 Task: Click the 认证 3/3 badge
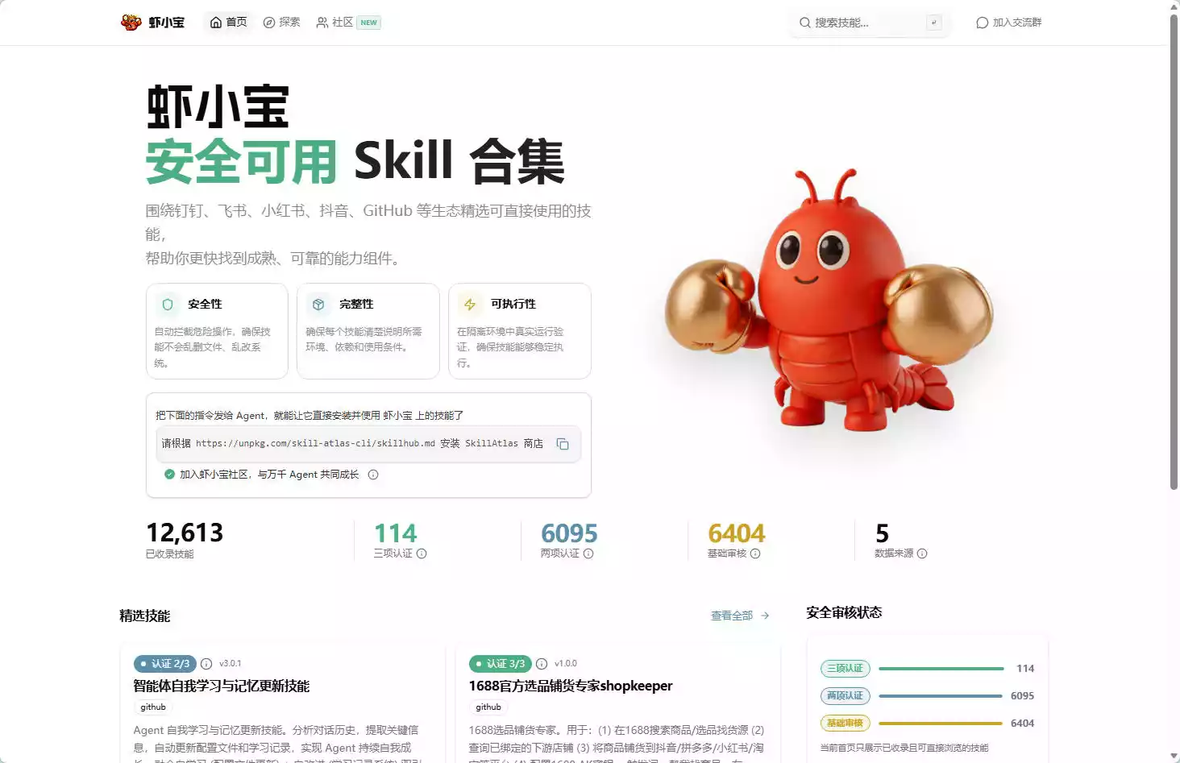click(x=501, y=664)
